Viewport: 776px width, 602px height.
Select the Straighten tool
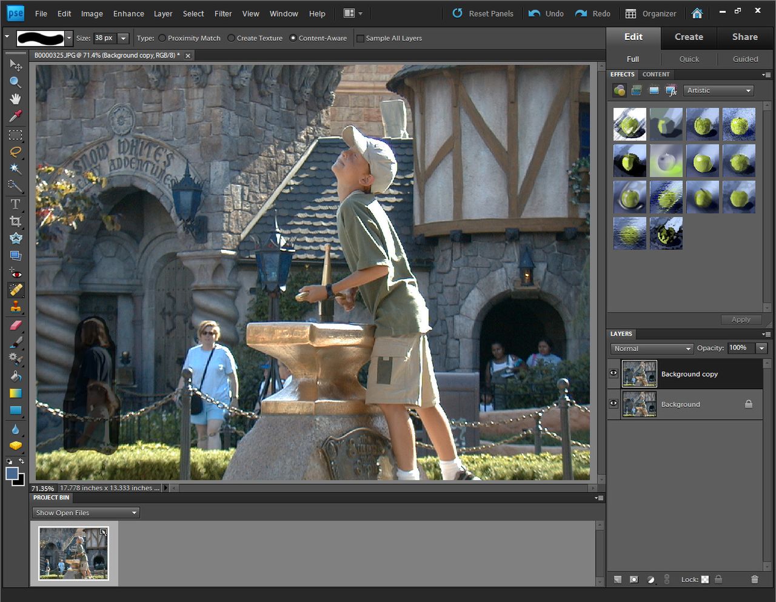[x=16, y=255]
